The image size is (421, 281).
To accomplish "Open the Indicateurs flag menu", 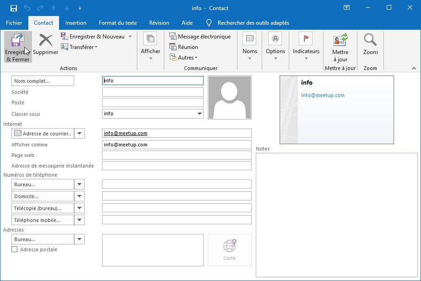I will click(306, 45).
